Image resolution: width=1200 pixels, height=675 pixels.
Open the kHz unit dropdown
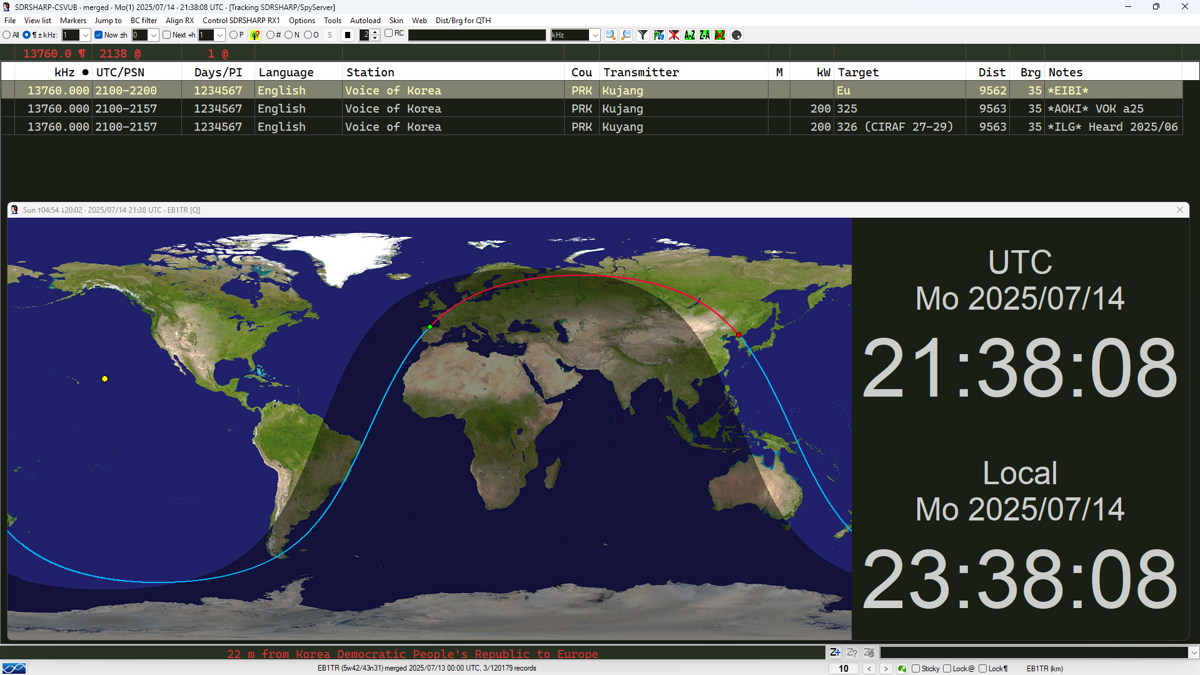pyautogui.click(x=595, y=35)
